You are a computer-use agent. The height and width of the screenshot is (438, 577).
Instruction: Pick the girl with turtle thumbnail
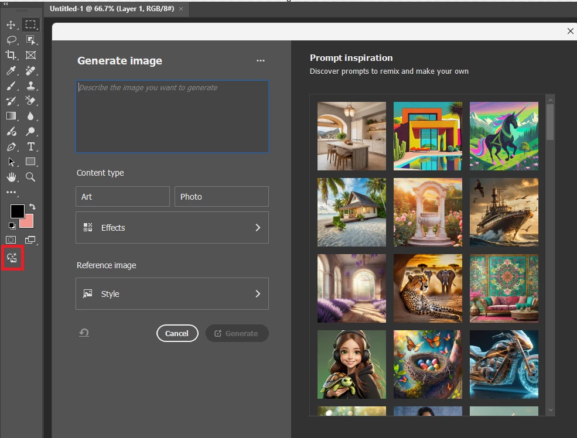(352, 364)
